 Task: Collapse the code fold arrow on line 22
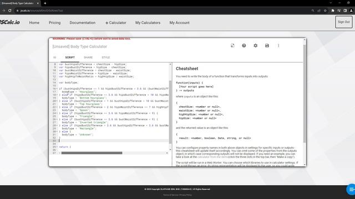click(57, 107)
